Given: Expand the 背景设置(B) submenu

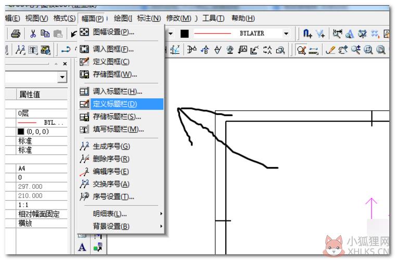Looking at the screenshot, I should coord(121,226).
